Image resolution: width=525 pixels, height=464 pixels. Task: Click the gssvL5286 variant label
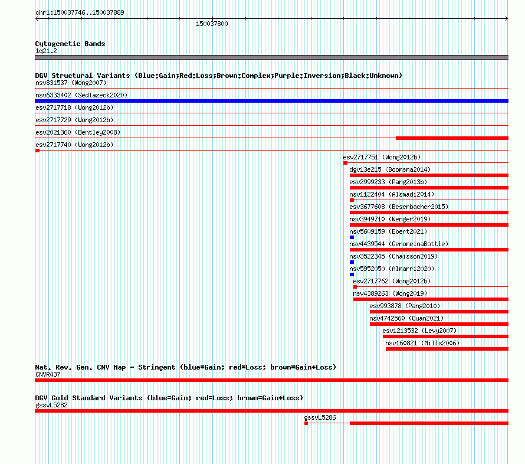pyautogui.click(x=320, y=417)
